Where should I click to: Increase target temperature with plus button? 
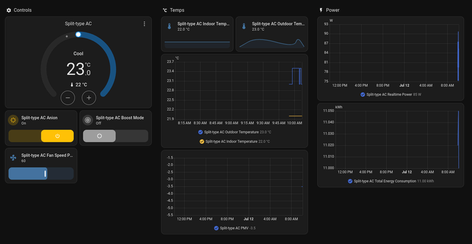[89, 97]
